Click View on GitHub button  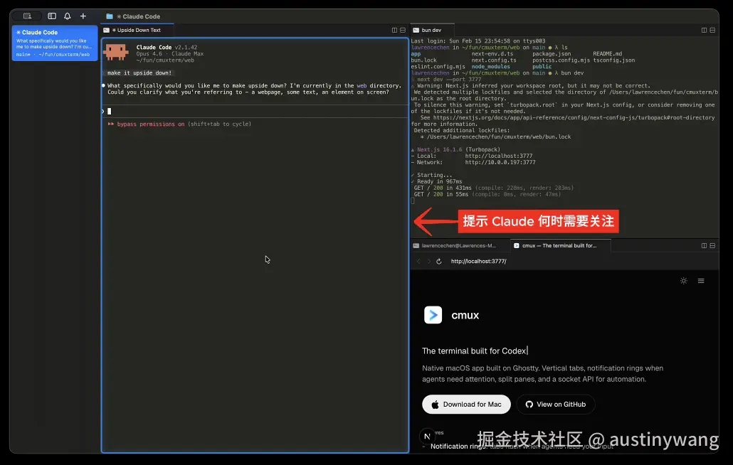coord(556,405)
